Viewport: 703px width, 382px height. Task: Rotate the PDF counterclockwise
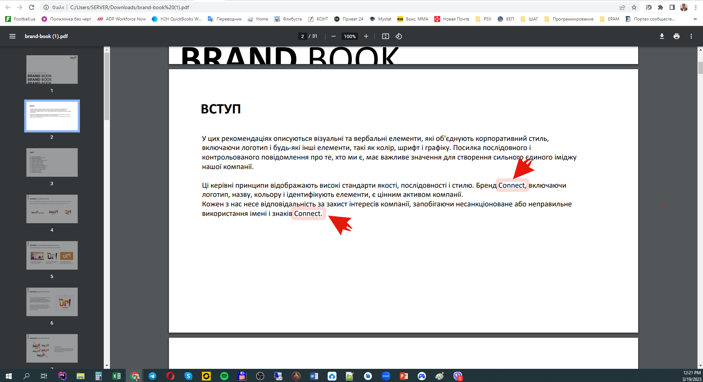click(x=399, y=36)
